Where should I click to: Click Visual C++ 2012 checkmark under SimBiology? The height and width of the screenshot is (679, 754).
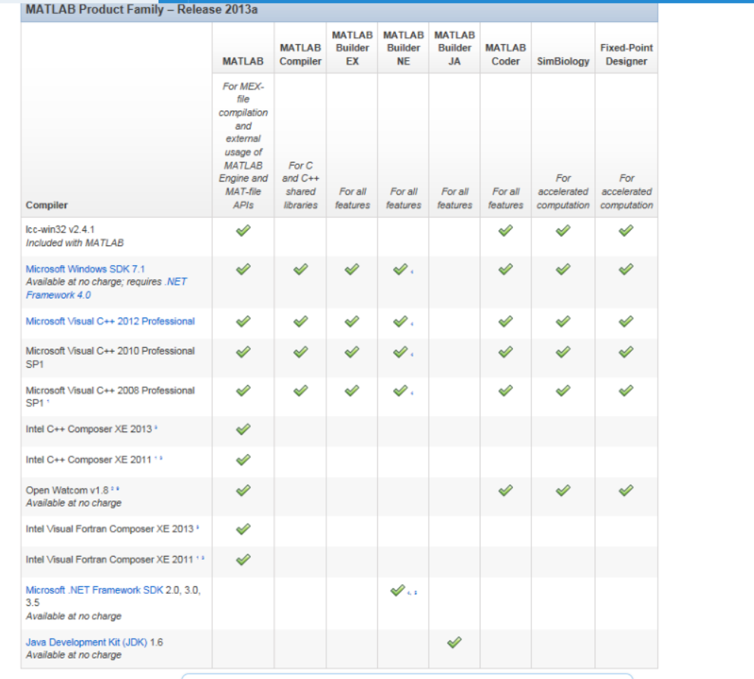563,321
